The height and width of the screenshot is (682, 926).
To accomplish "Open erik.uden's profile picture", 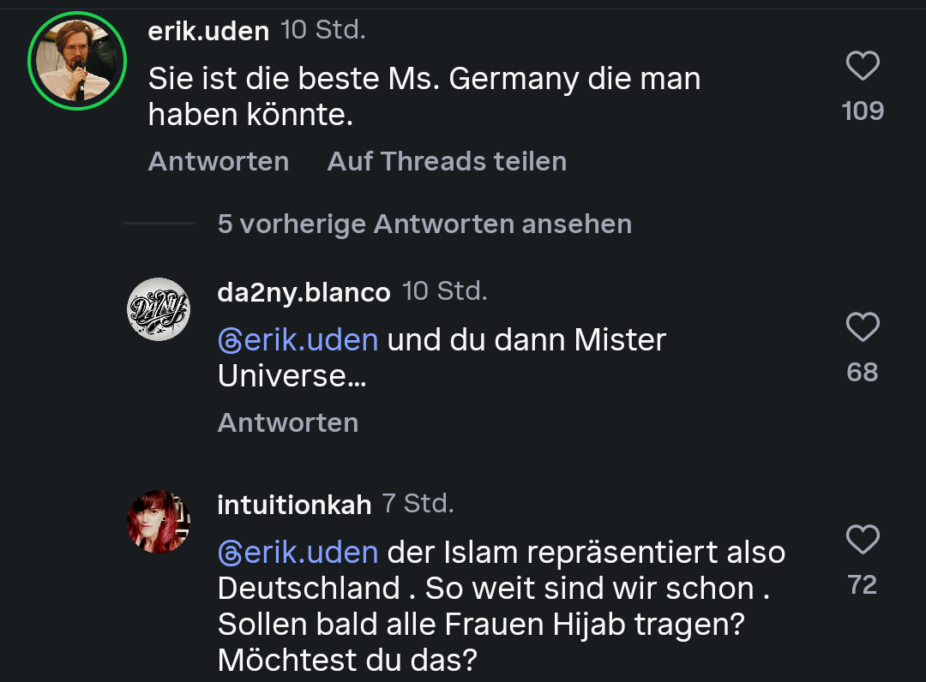I will pos(77,61).
